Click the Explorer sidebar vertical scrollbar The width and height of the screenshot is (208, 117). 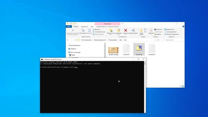tap(105, 50)
